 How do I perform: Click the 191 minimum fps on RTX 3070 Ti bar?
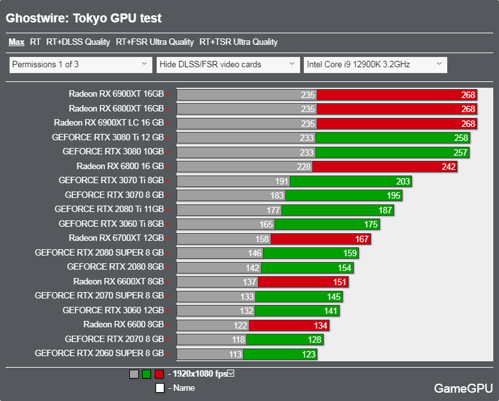281,181
